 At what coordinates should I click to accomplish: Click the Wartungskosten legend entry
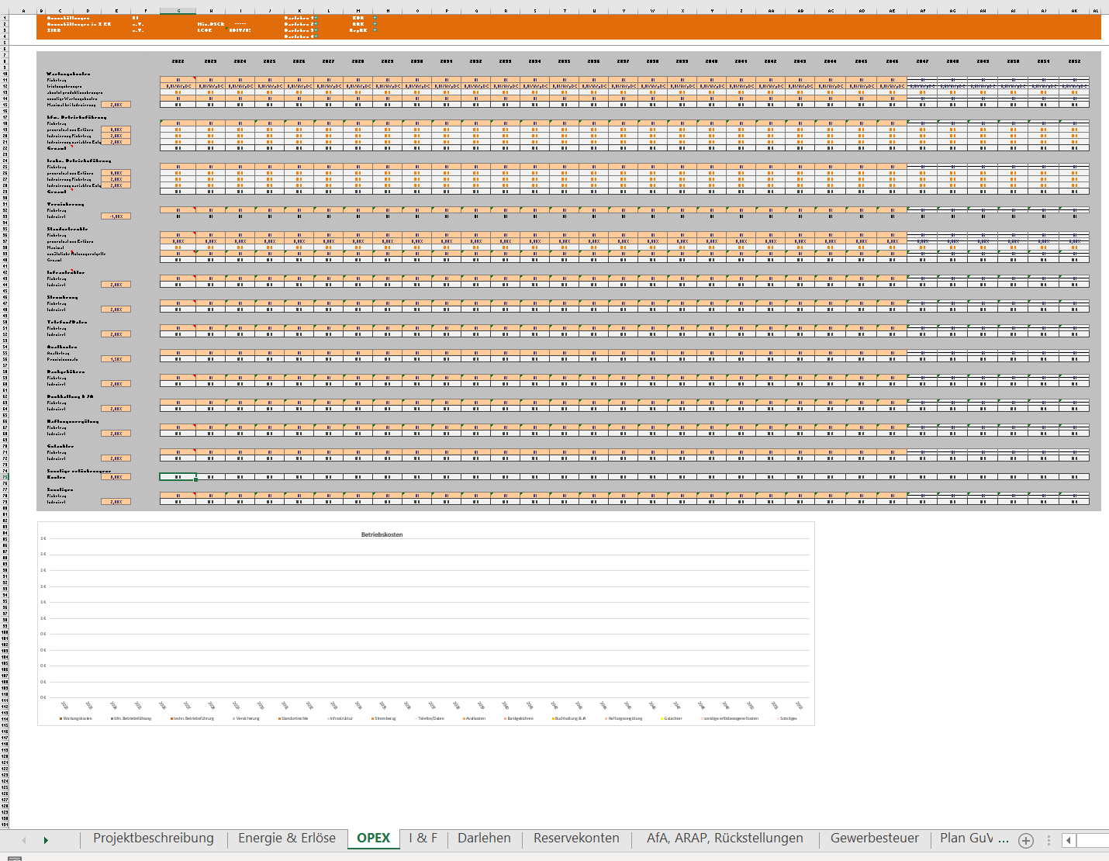click(76, 718)
